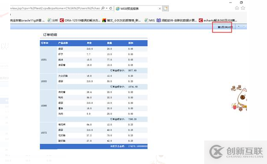Screen dimensions: 267x164
Task: Click the 单价 column header
Action: click(x=89, y=43)
